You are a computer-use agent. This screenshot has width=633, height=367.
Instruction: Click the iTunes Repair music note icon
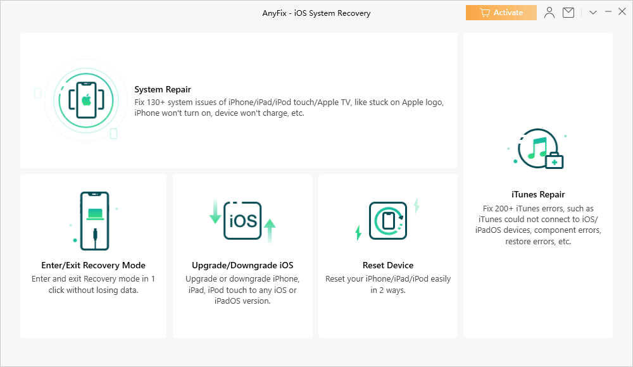[537, 148]
